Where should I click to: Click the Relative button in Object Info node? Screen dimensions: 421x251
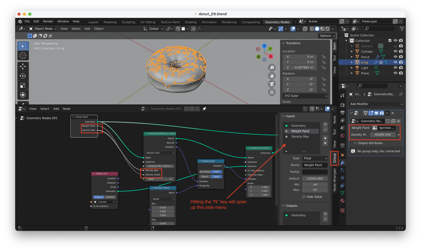(110, 197)
